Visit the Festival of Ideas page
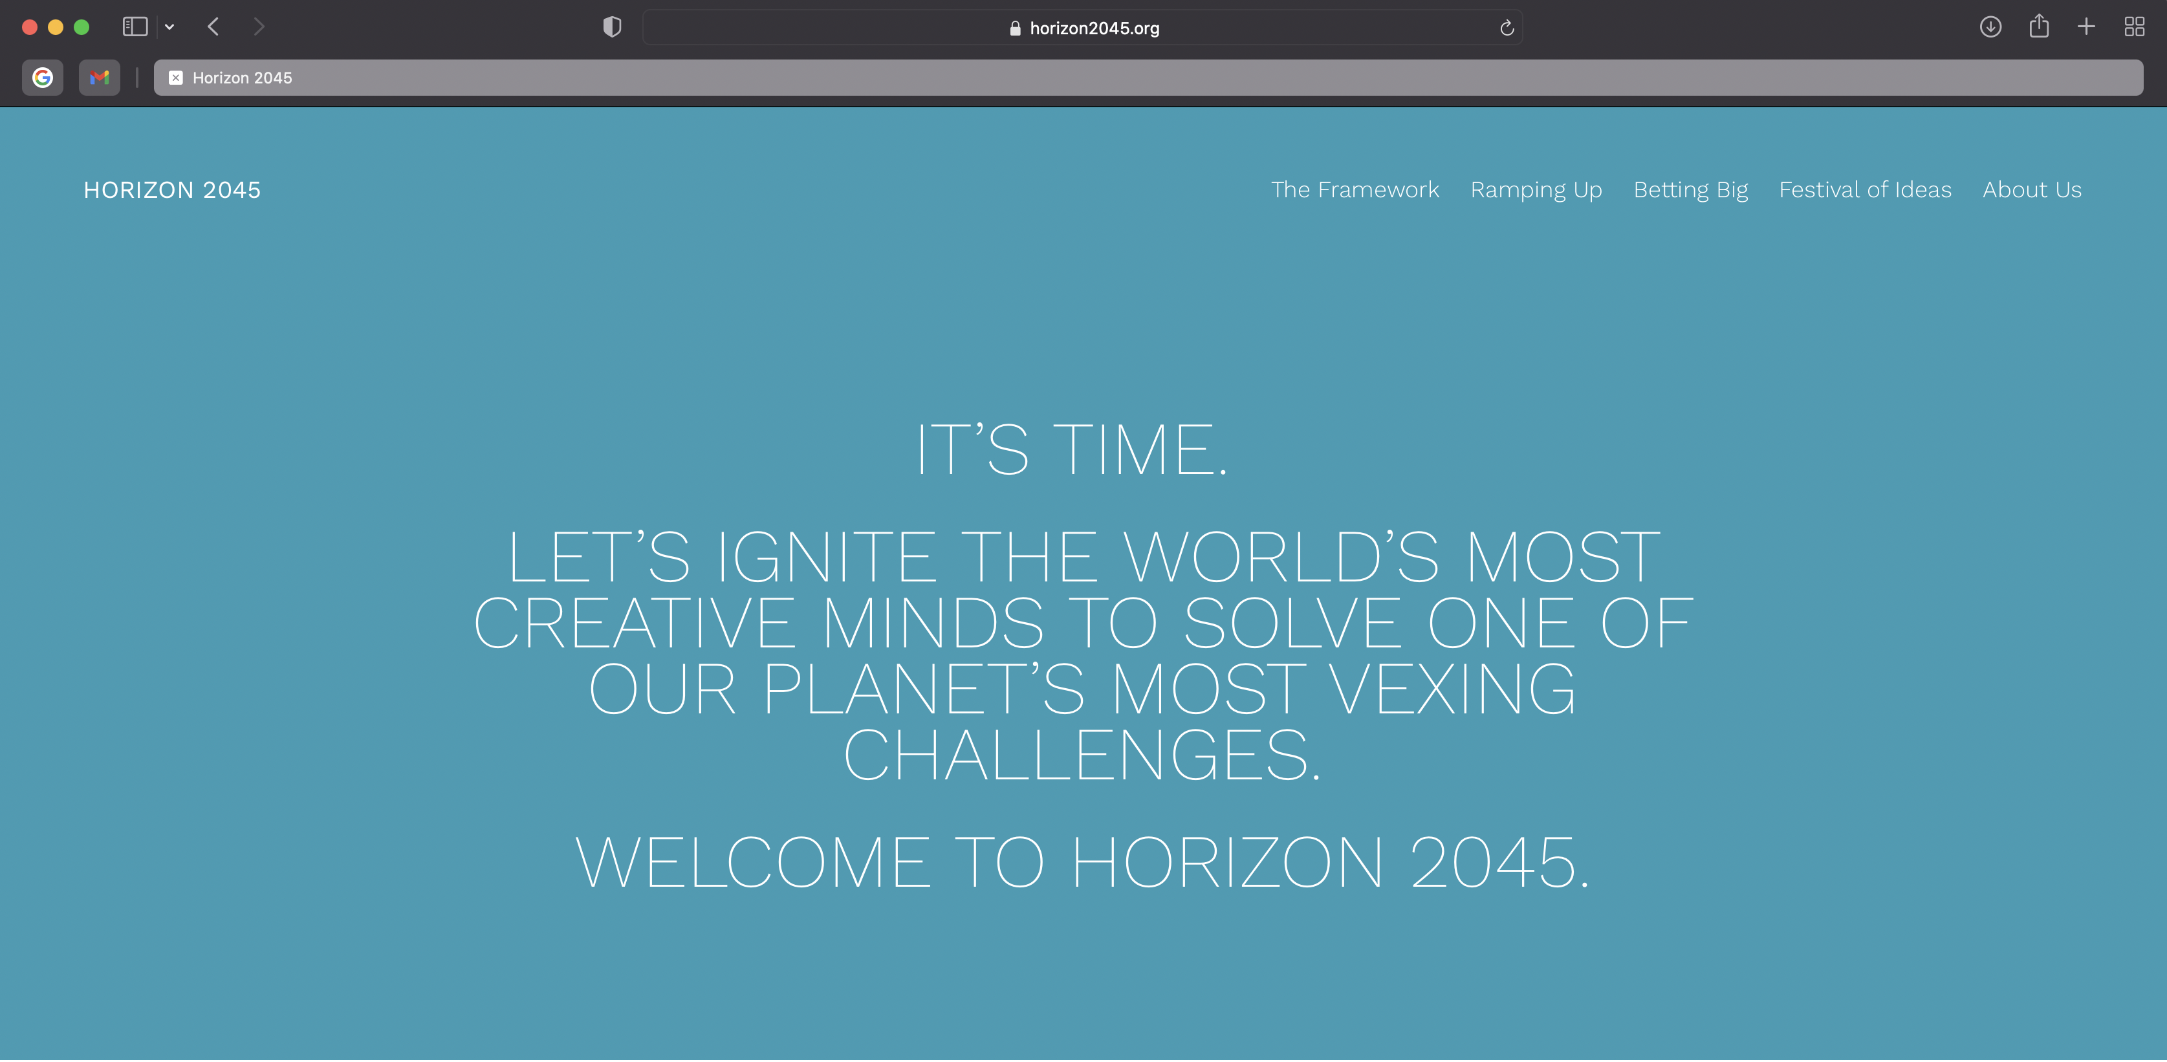 pos(1864,190)
